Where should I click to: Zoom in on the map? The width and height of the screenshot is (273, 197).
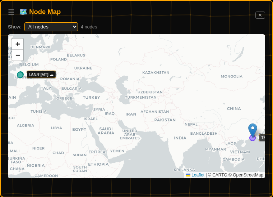click(18, 44)
